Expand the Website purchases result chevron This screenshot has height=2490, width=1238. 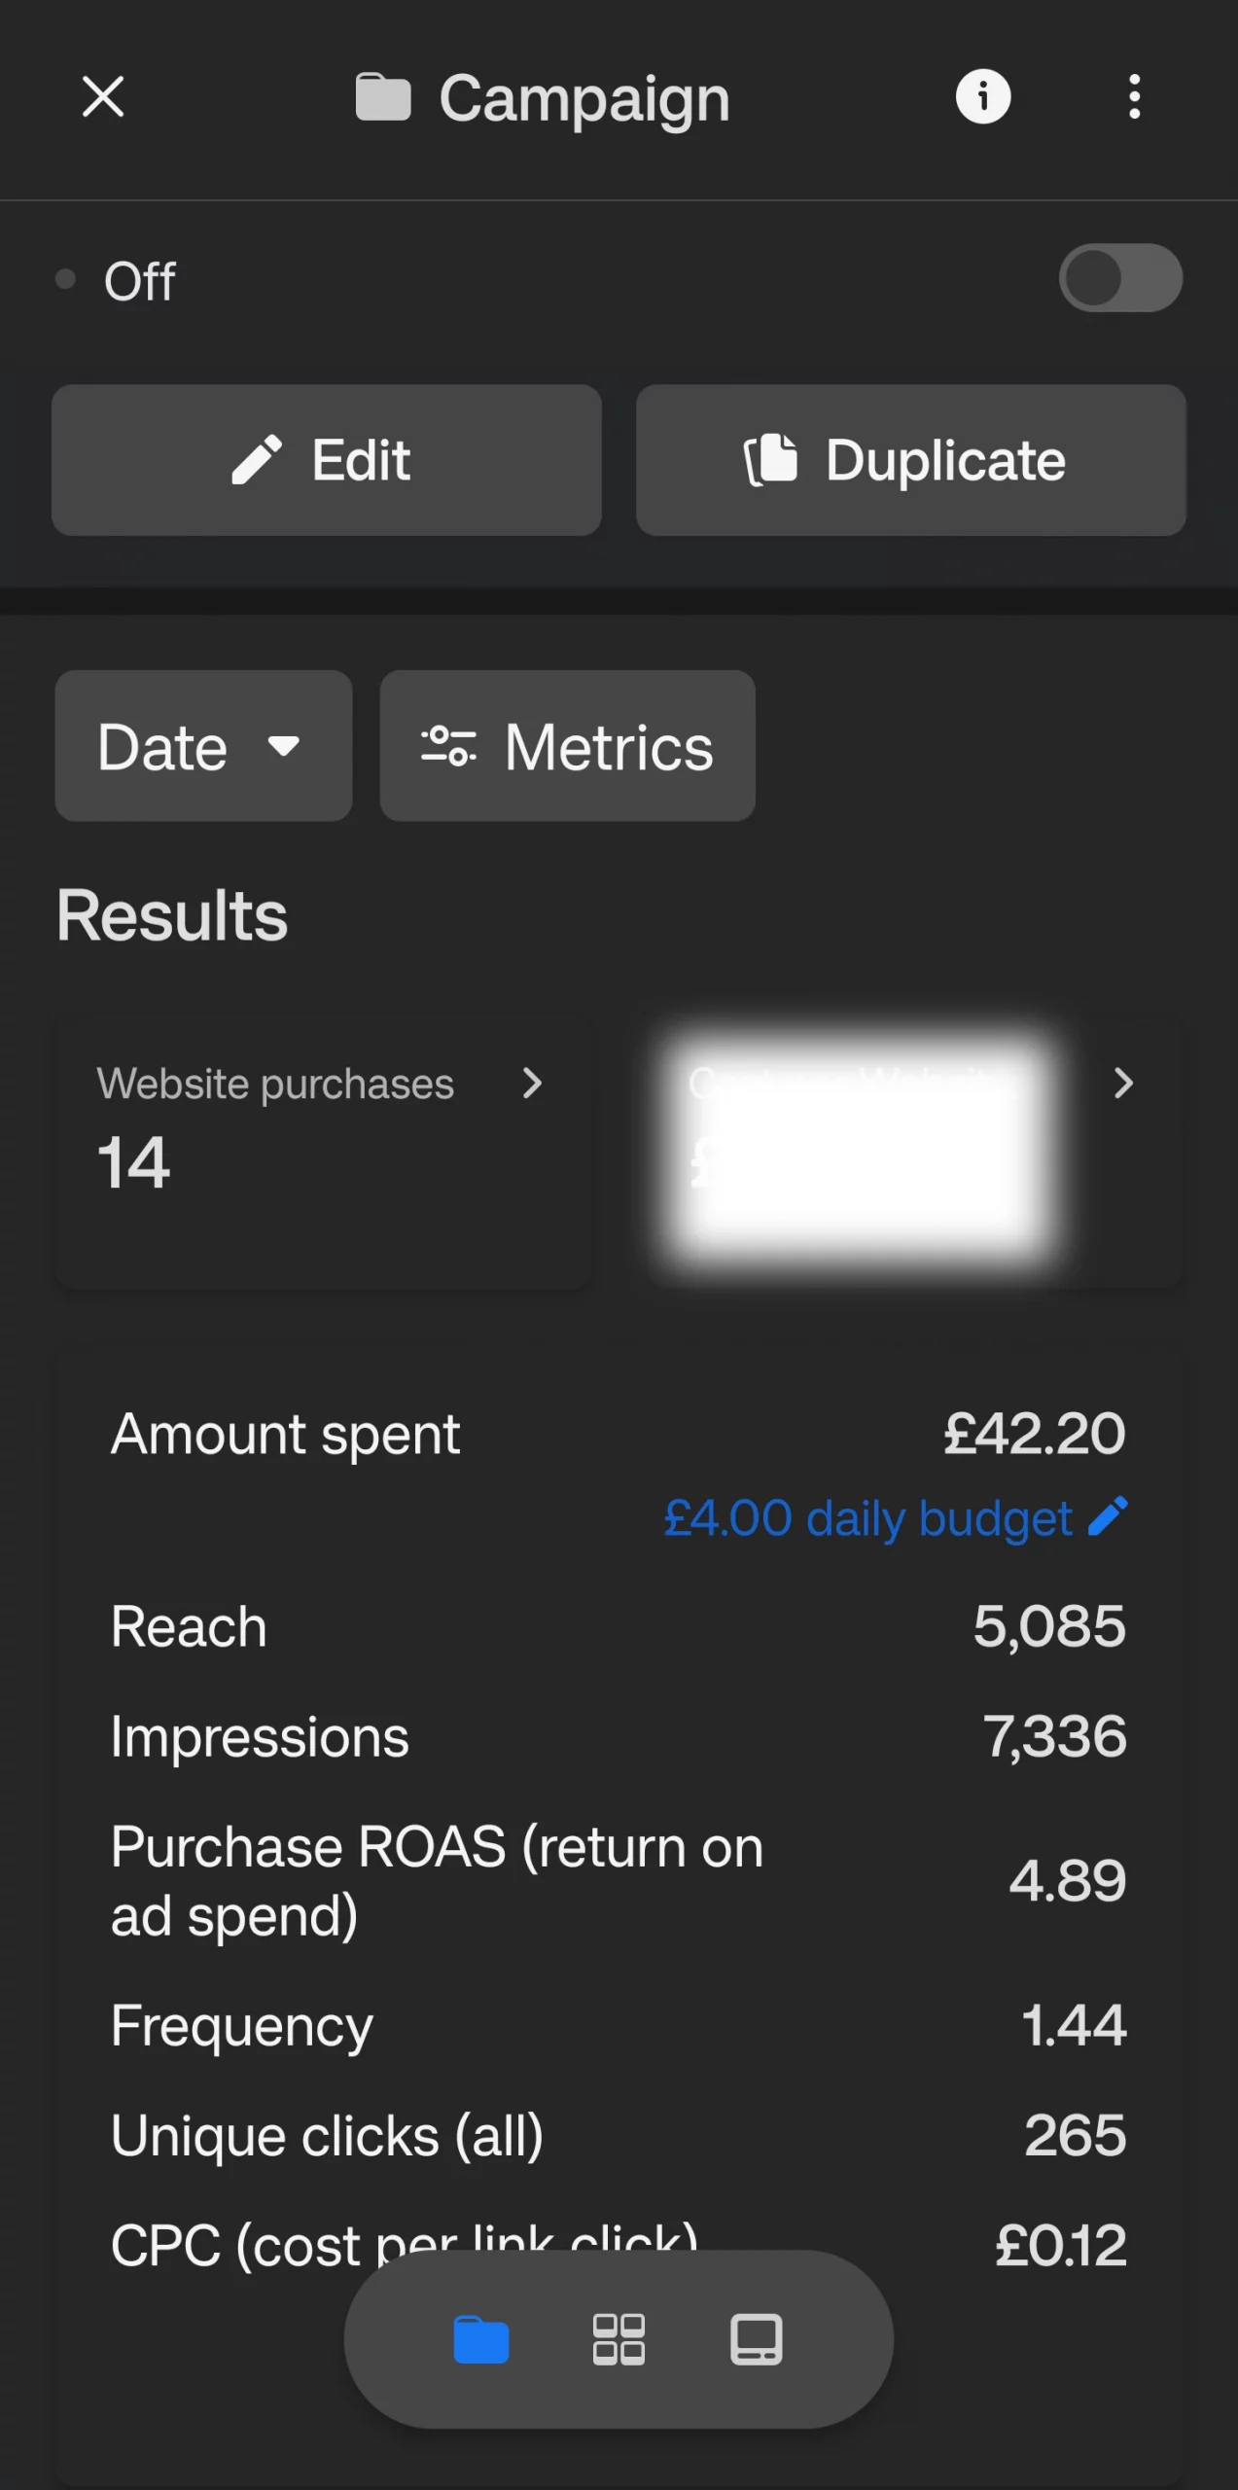[x=531, y=1083]
